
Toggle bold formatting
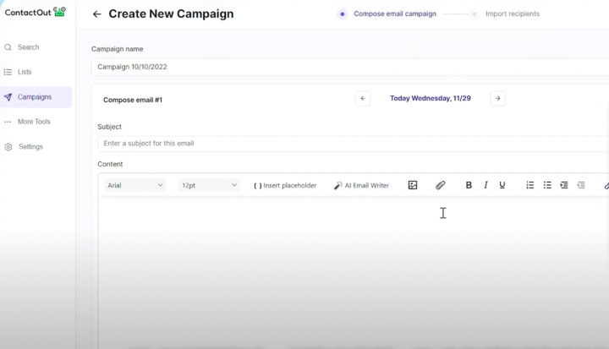pos(469,185)
